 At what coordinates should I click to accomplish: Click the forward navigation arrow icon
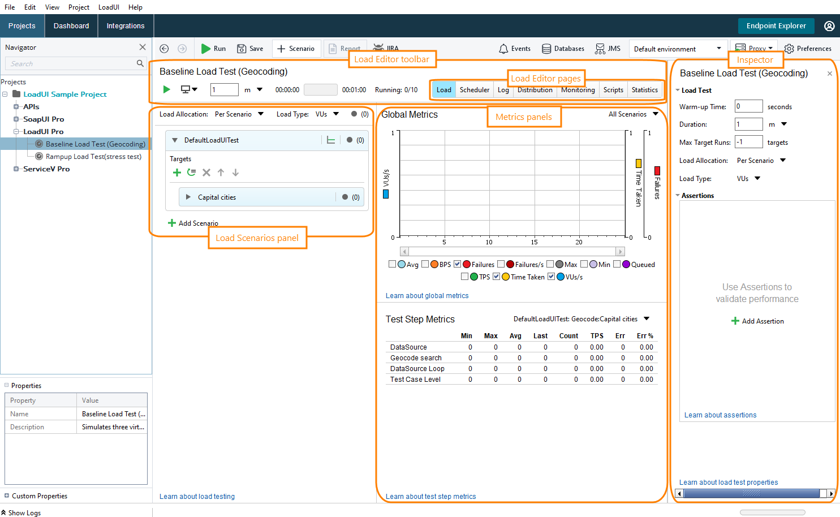(x=182, y=49)
